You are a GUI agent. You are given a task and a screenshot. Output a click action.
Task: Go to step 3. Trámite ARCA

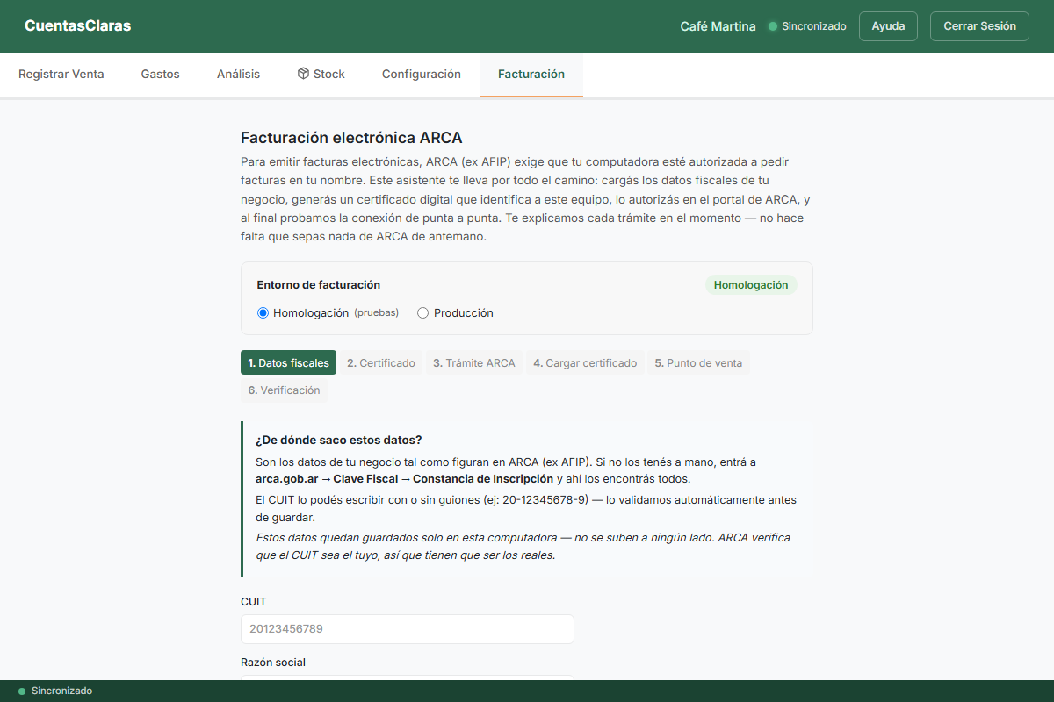tap(474, 362)
